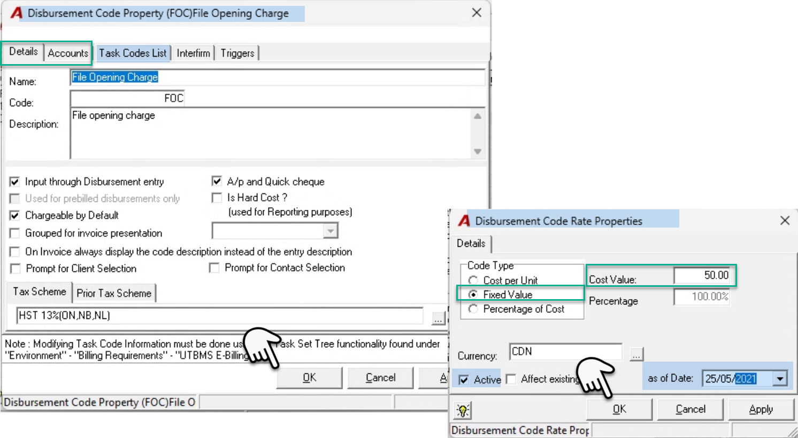Image resolution: width=798 pixels, height=438 pixels.
Task: Enable Grouped for invoice presentation
Action: tap(15, 233)
